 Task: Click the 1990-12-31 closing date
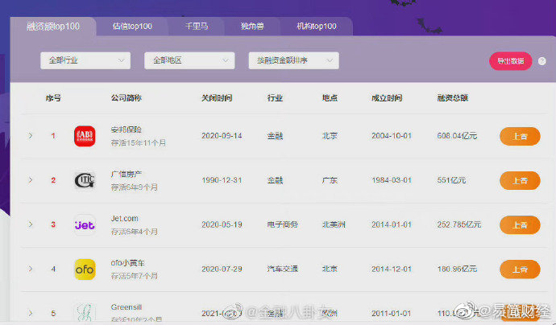(x=222, y=180)
